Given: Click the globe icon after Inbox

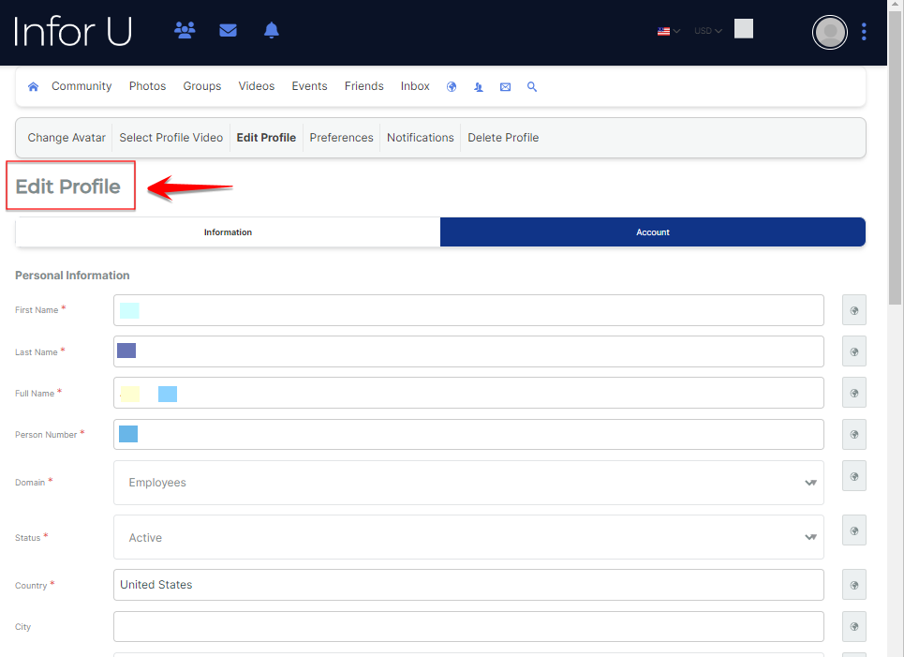Looking at the screenshot, I should point(452,86).
